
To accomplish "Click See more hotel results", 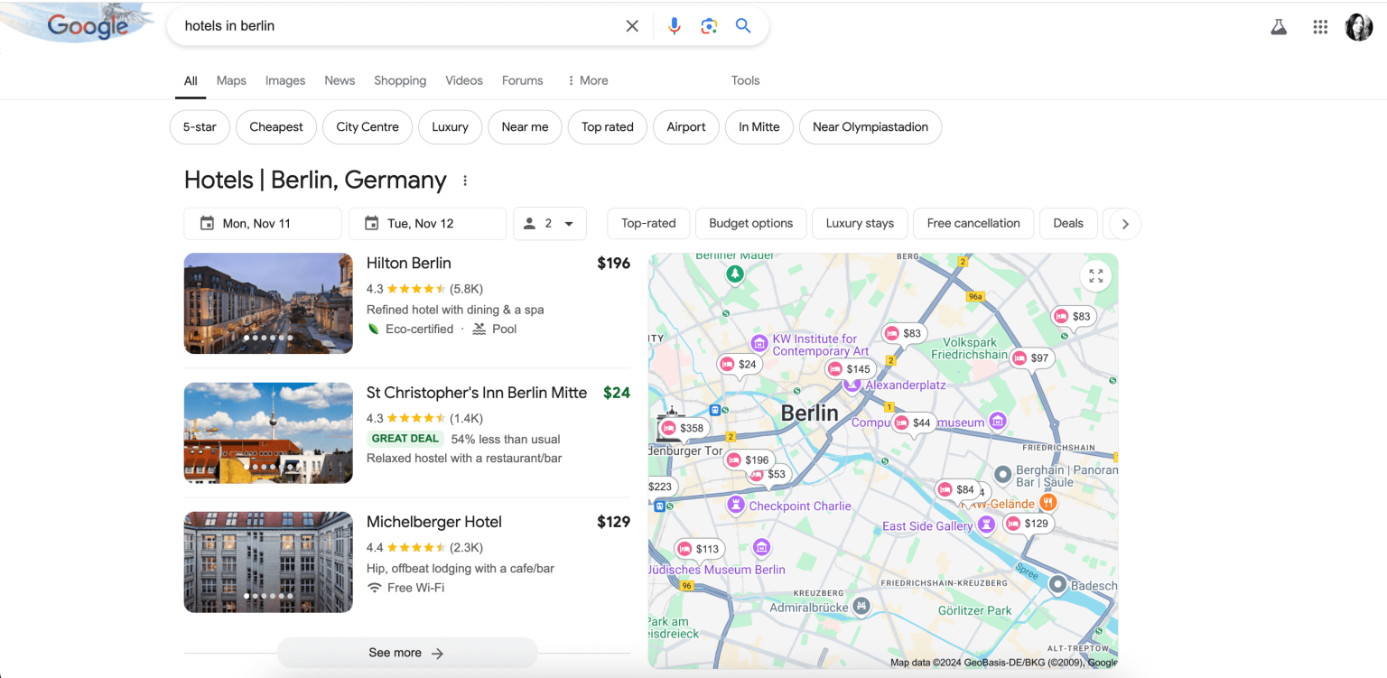I will [406, 652].
